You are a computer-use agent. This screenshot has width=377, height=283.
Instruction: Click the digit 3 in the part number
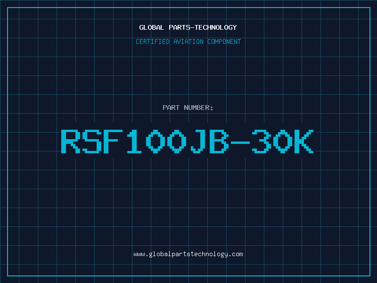pos(262,141)
